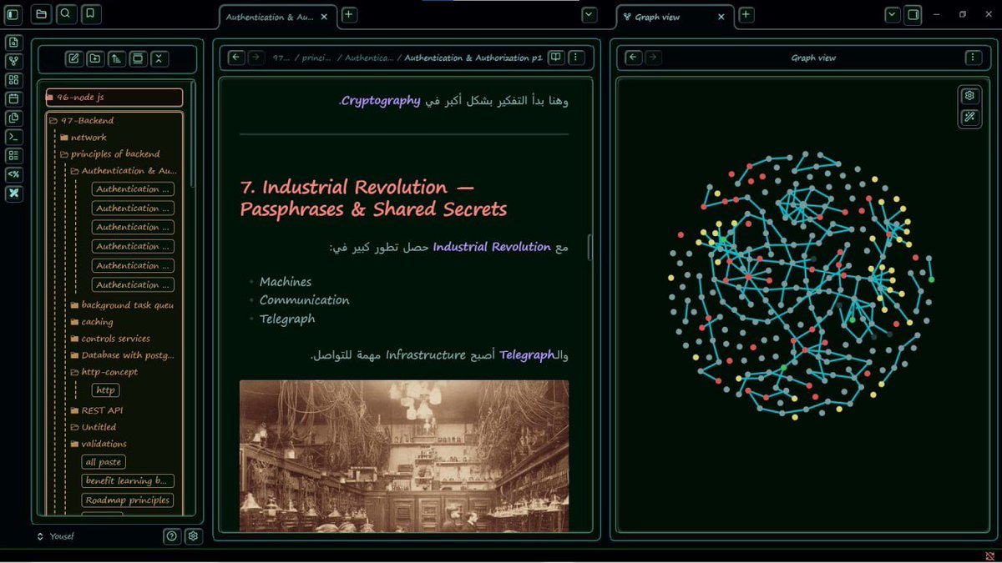
Task: Switch to the Authentication & Au... tab
Action: click(x=271, y=17)
